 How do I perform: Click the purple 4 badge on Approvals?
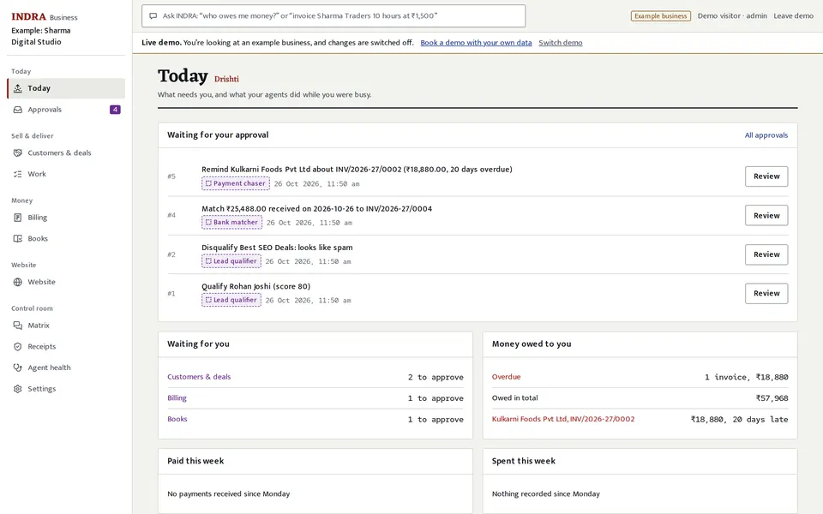[x=115, y=110]
